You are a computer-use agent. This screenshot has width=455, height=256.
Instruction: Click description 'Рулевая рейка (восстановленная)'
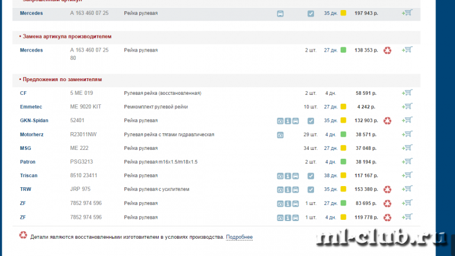click(162, 93)
